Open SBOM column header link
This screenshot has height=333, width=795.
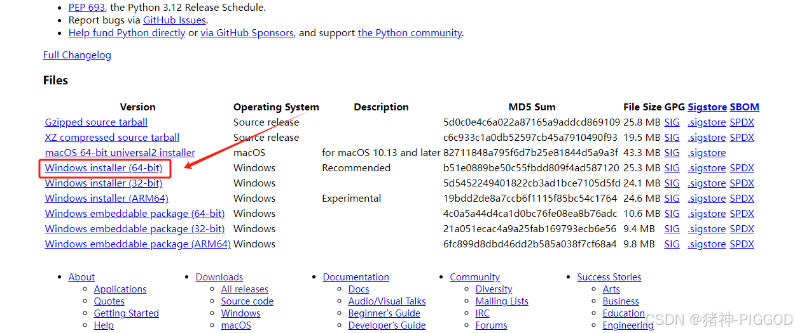coord(745,107)
